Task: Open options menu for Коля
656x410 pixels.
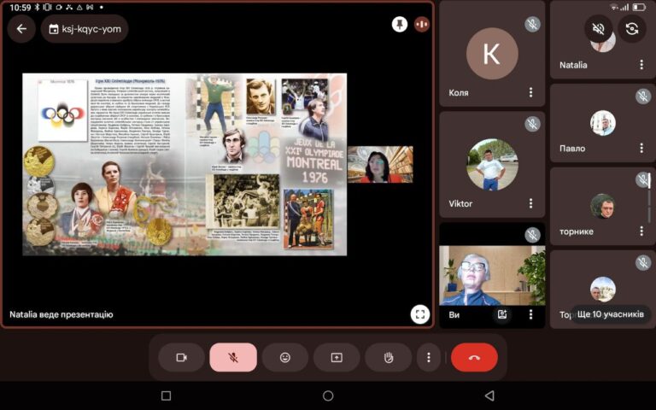Action: pyautogui.click(x=531, y=92)
